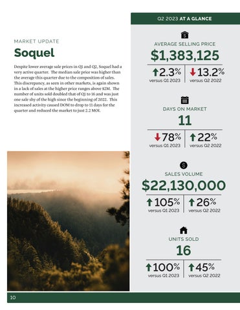Viewport: 240px width, 310px height.
Task: Click the $1,383,125 average price figure
Action: [185, 56]
